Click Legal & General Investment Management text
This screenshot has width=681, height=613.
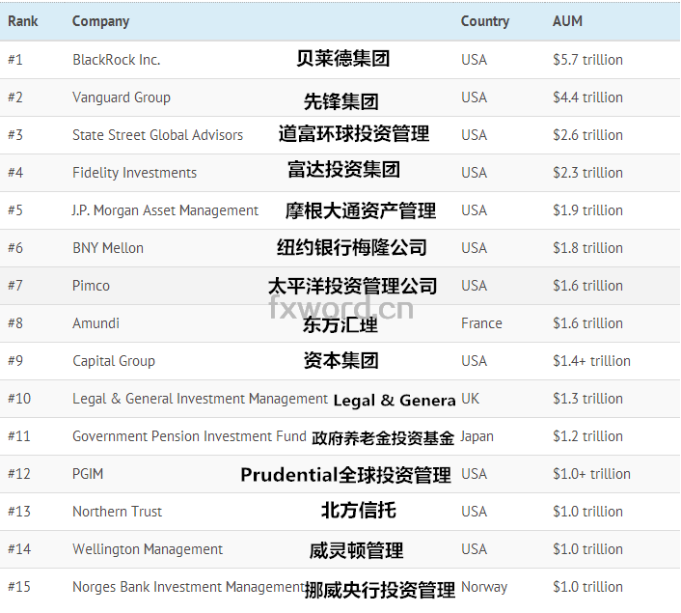pos(201,399)
